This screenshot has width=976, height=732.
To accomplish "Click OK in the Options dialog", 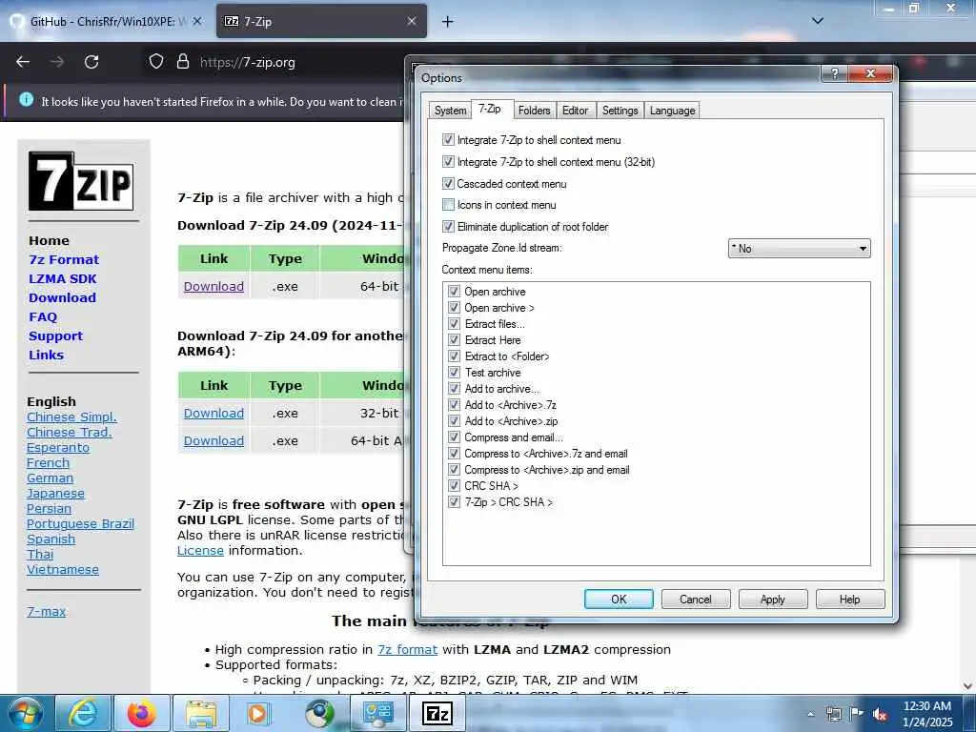I will pyautogui.click(x=619, y=599).
